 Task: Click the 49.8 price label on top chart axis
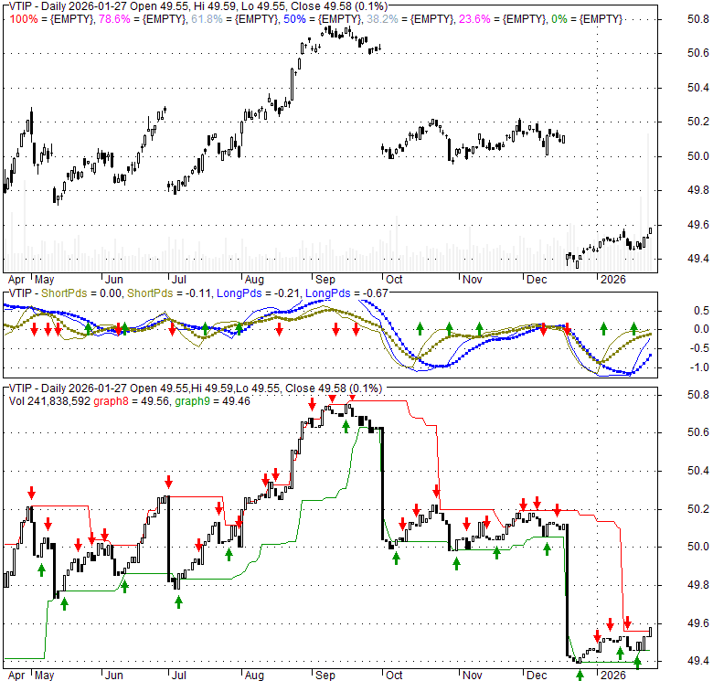698,190
